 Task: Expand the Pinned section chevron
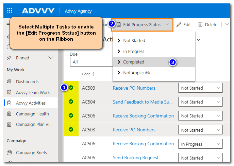click(51, 58)
